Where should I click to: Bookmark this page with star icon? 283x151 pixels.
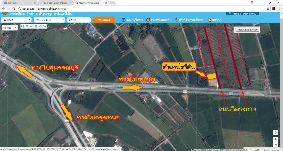pos(268,9)
